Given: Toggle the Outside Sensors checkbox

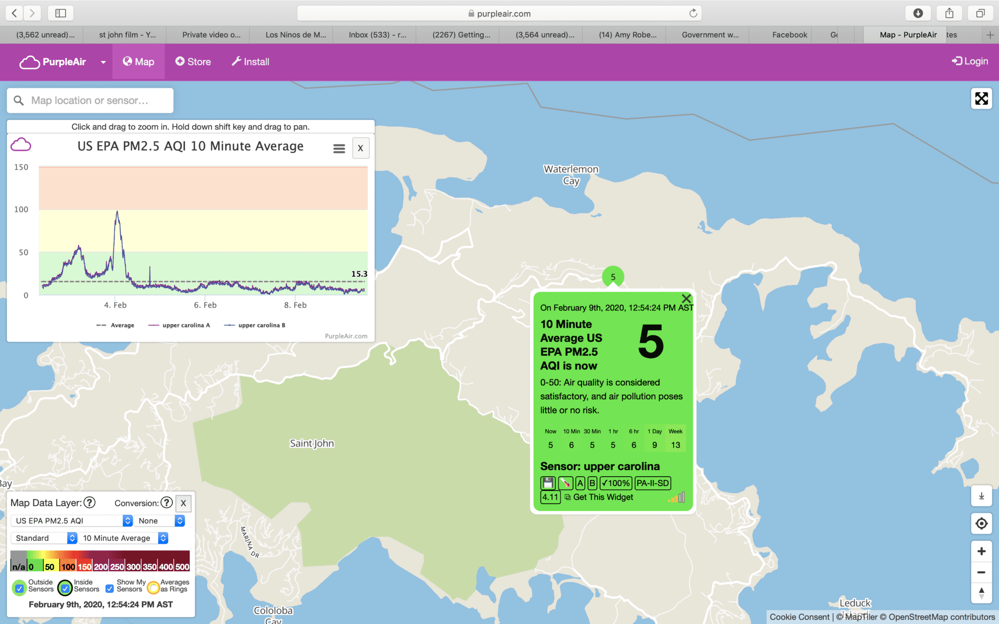Looking at the screenshot, I should [19, 588].
